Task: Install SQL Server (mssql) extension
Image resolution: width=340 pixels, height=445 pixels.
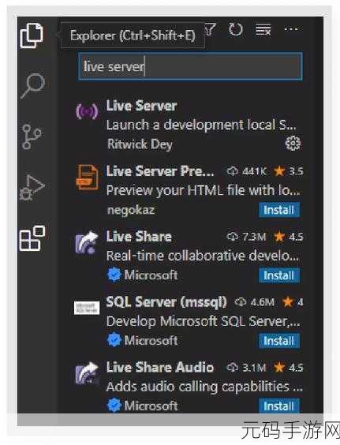Action: click(279, 341)
